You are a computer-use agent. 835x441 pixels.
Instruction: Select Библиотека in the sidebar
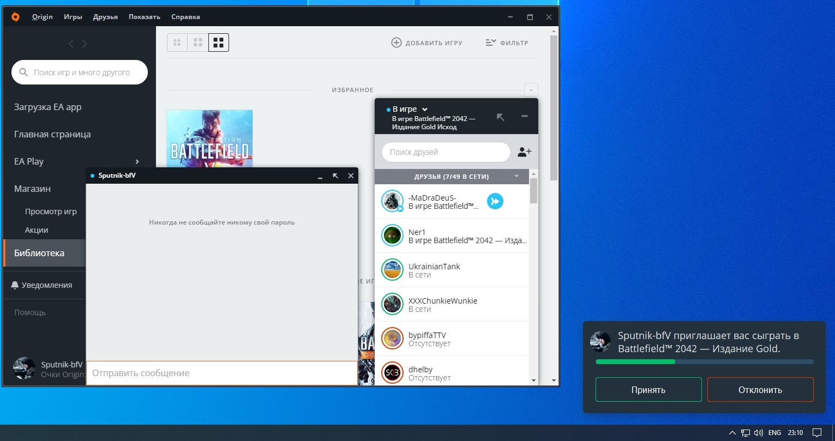pos(44,253)
